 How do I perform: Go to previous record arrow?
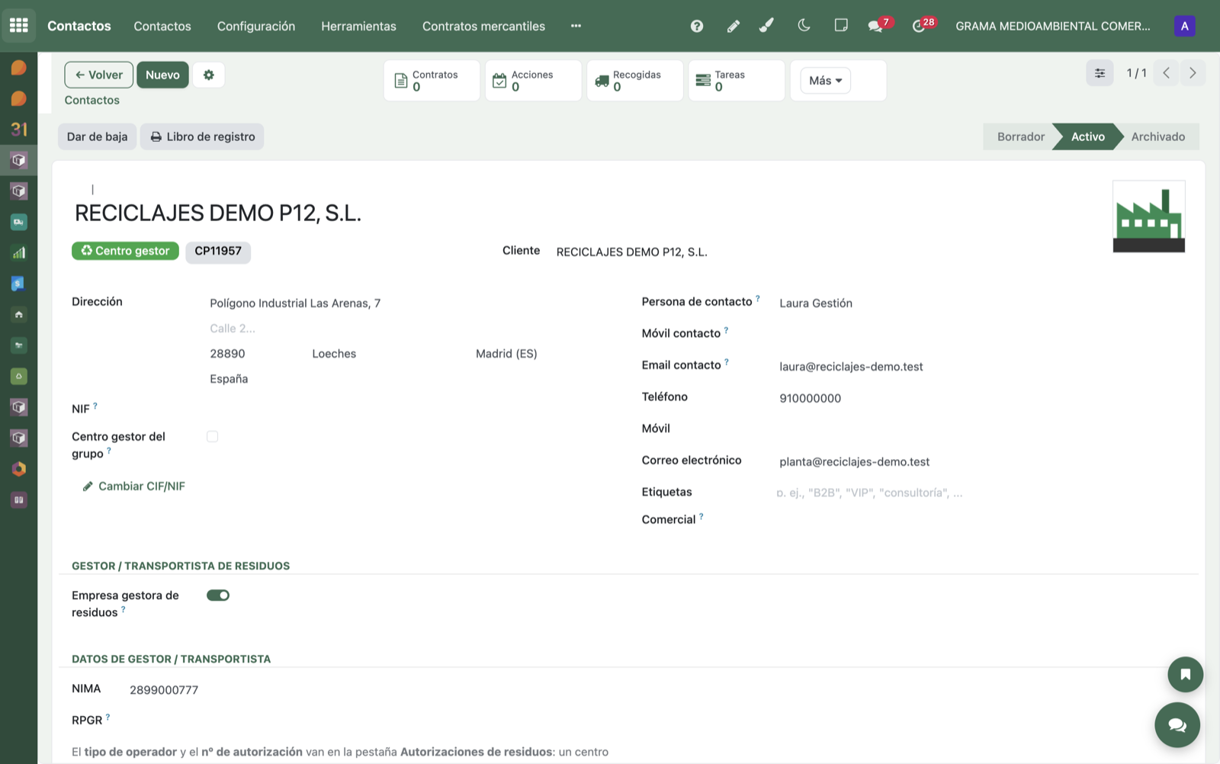[1167, 73]
